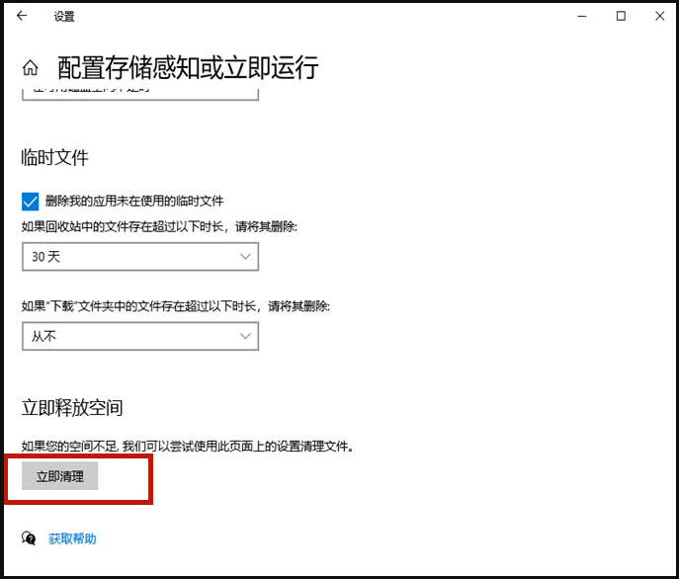Maximize the 设置 window
This screenshot has width=679, height=579.
(x=621, y=16)
